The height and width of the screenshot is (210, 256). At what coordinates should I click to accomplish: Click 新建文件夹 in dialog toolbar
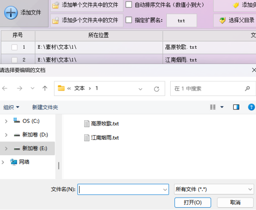point(45,107)
